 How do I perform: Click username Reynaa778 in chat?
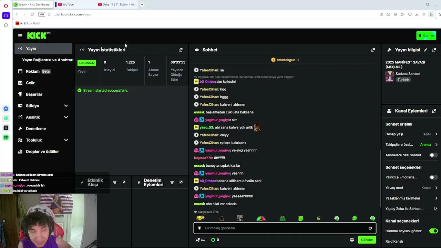203,158
